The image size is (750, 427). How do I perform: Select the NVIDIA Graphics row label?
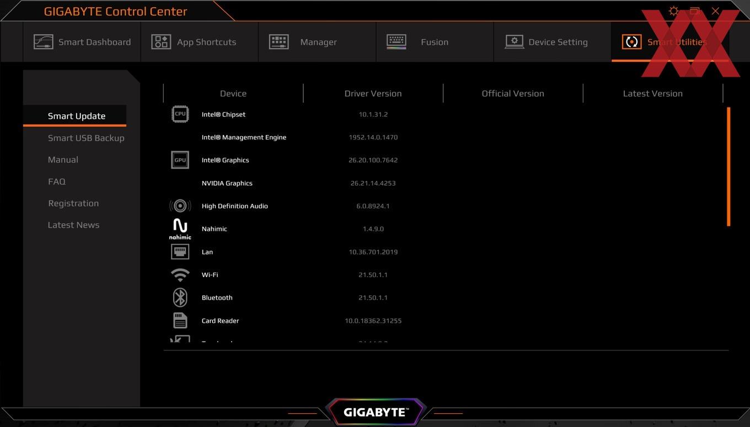227,183
